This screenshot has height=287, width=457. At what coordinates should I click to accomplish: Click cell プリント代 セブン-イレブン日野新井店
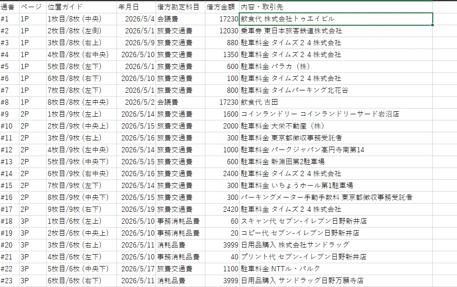(x=336, y=257)
